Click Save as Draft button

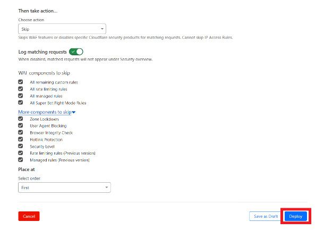click(266, 216)
